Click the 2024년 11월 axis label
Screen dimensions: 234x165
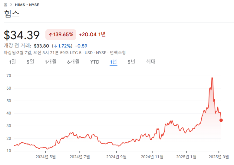152,157
